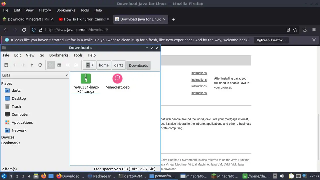Viewport: 320px width, 180px height.
Task: Switch to dartz@VM terminal taskbar window
Action: [x=132, y=176]
